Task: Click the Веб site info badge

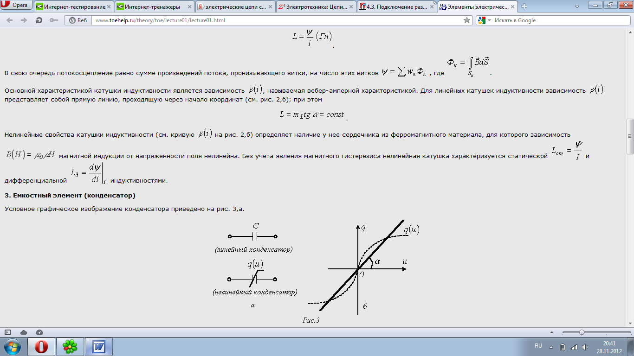Action: [78, 20]
